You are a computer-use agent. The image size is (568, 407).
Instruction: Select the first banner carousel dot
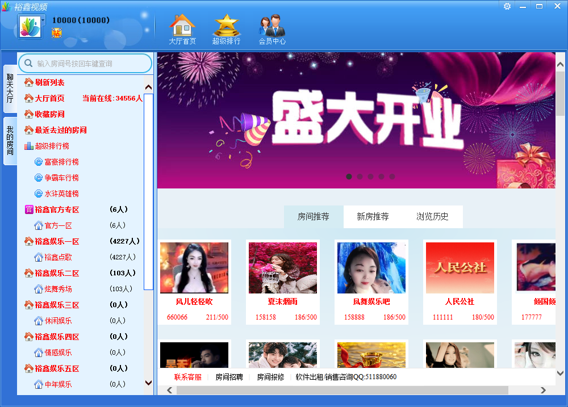point(349,177)
